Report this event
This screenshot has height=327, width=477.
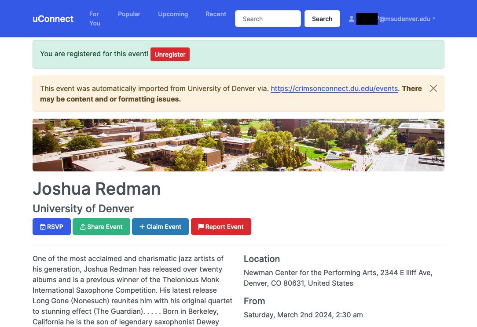tap(221, 226)
